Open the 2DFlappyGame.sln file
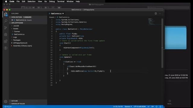This screenshot has height=108, width=193. 20,43
